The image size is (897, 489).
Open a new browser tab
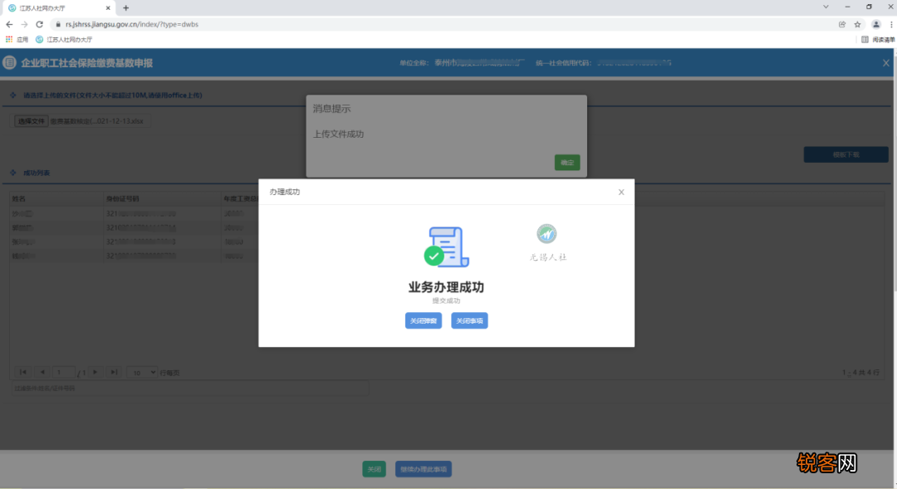(x=126, y=7)
